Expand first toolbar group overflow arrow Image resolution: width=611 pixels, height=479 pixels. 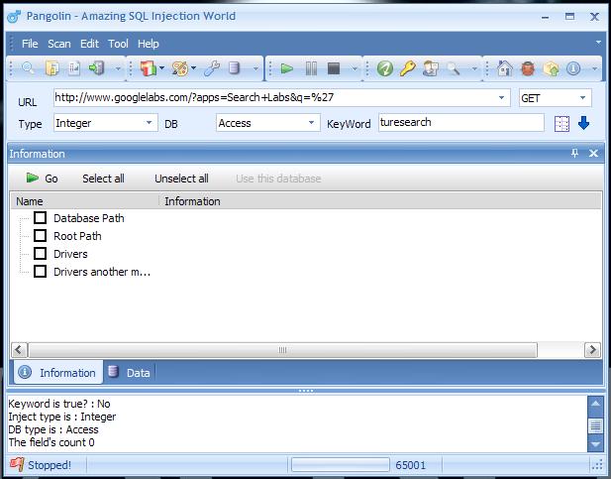(118, 68)
